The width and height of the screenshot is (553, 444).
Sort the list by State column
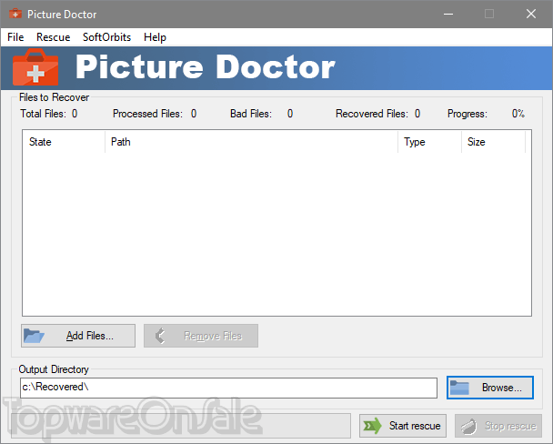[x=64, y=142]
